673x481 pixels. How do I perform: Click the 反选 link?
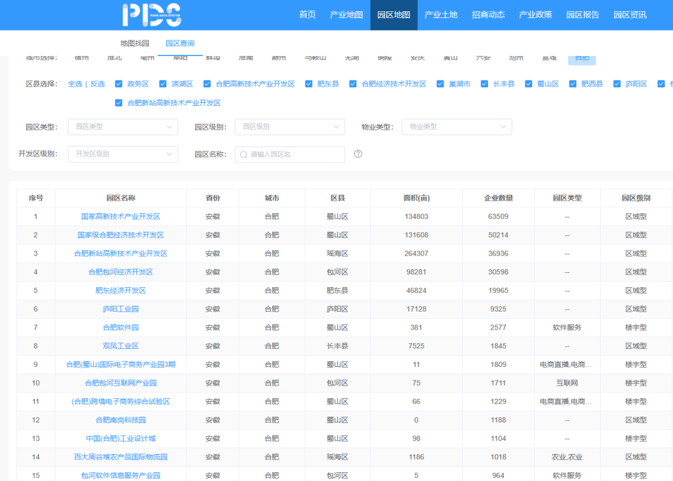coord(97,84)
